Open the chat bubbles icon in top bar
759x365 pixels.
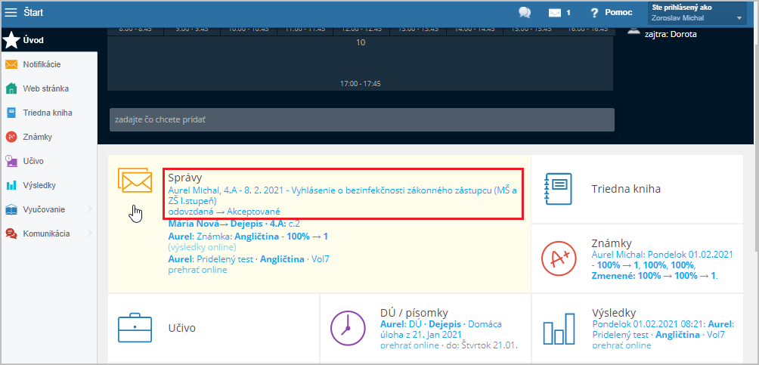525,13
